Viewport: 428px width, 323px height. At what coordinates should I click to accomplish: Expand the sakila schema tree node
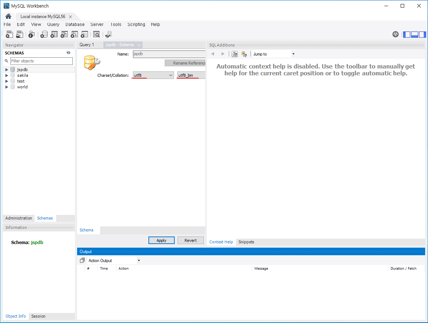[x=6, y=75]
